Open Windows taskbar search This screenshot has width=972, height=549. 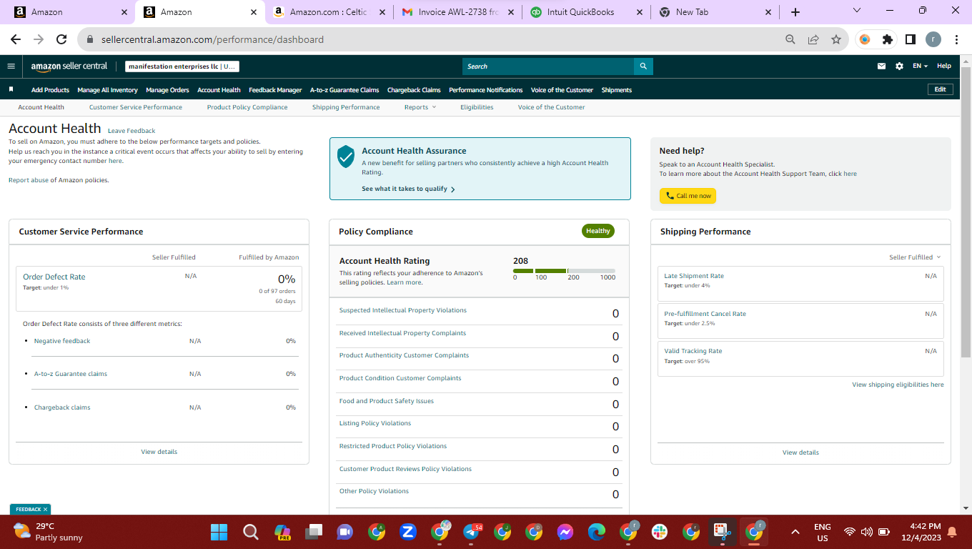point(250,532)
